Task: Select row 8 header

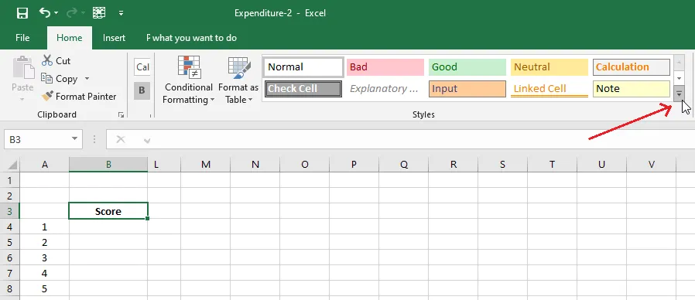Action: click(x=10, y=289)
